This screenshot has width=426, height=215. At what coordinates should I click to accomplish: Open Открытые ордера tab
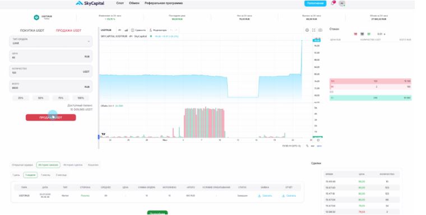(22, 165)
